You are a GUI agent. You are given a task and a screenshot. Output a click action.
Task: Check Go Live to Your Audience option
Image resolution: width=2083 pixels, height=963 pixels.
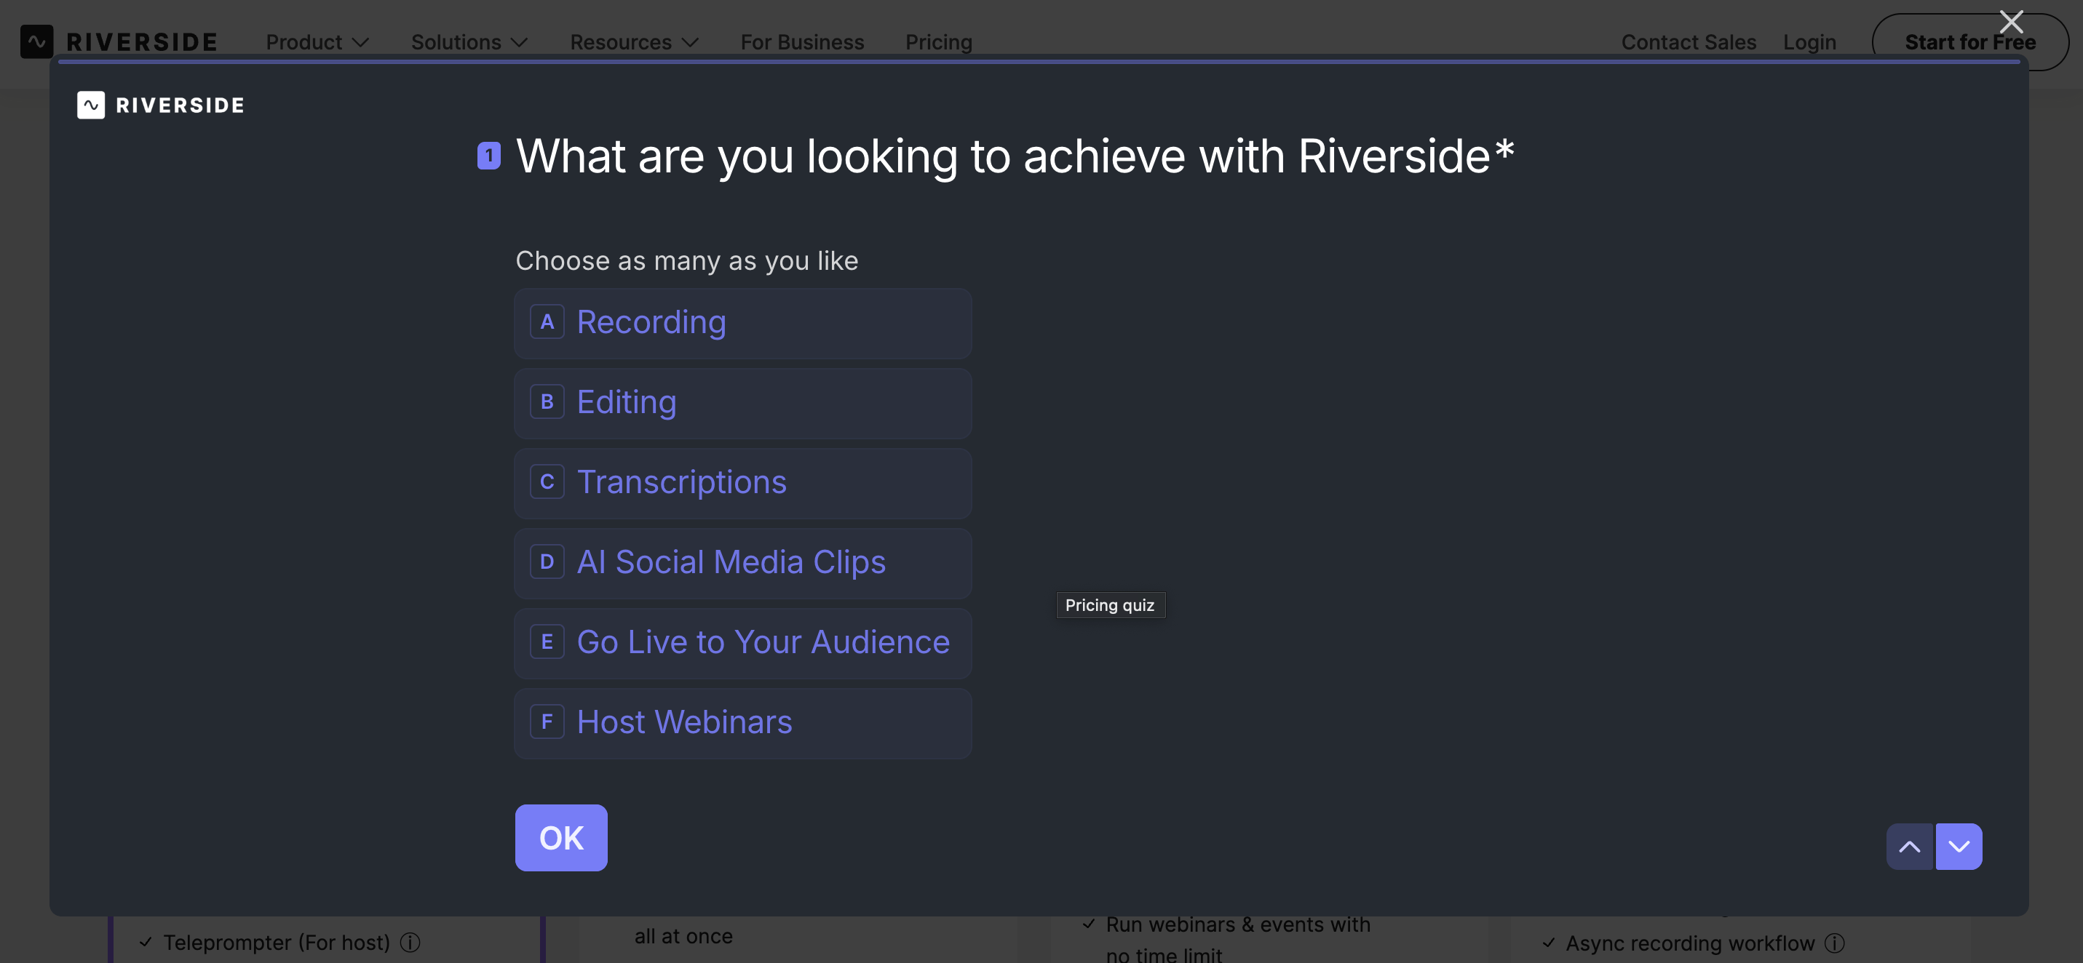742,643
